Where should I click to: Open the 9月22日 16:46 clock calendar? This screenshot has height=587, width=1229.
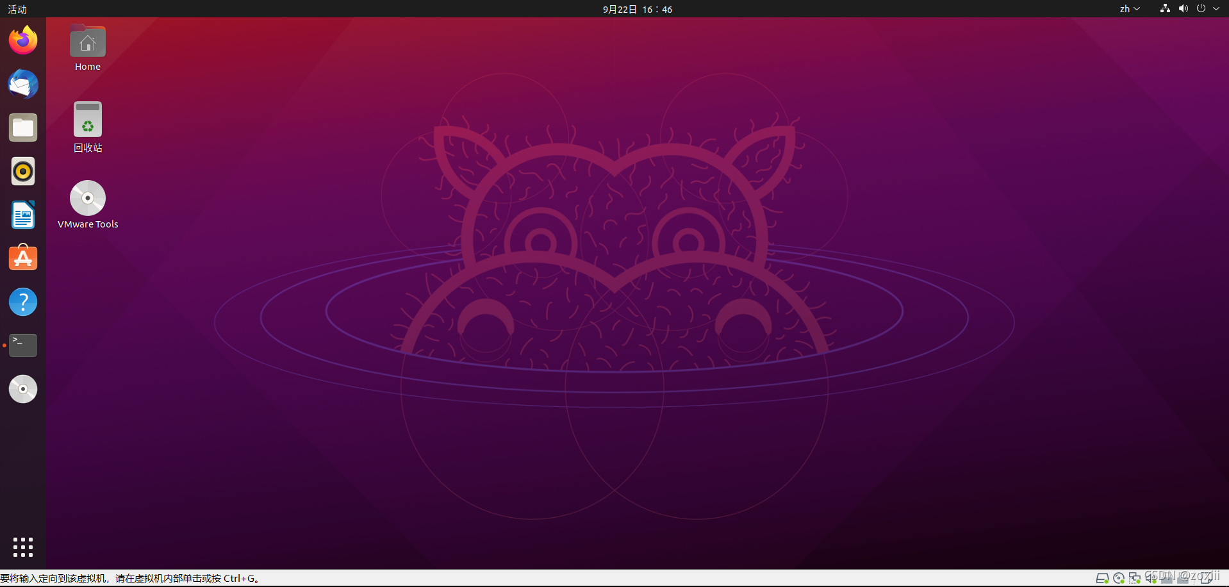pos(638,9)
